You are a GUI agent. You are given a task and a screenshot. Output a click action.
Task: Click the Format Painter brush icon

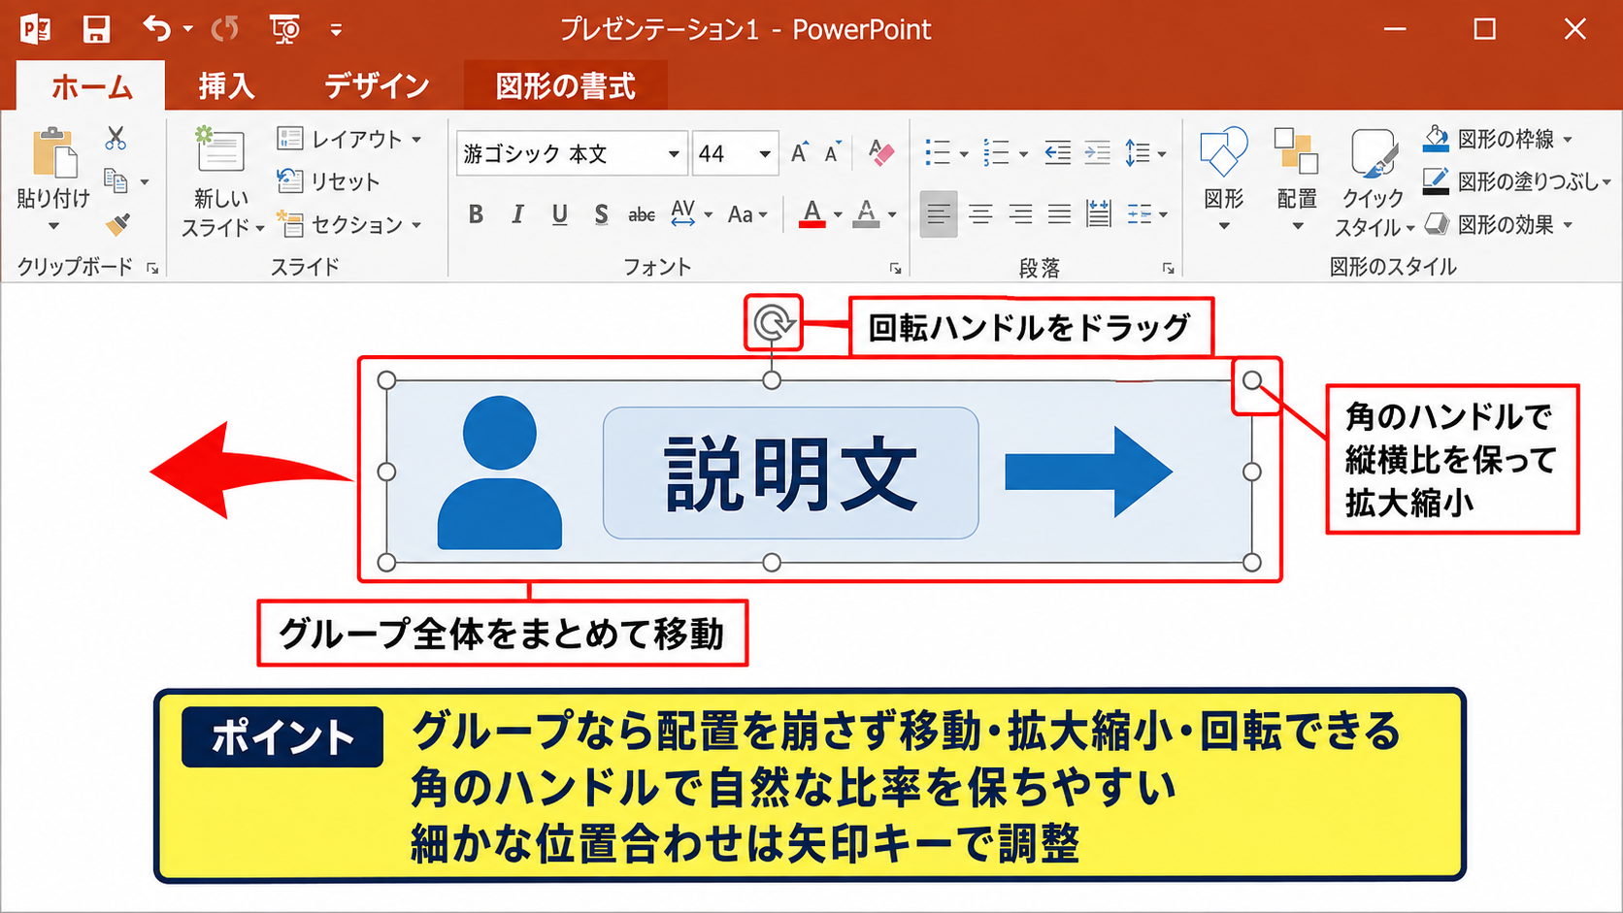[x=117, y=225]
